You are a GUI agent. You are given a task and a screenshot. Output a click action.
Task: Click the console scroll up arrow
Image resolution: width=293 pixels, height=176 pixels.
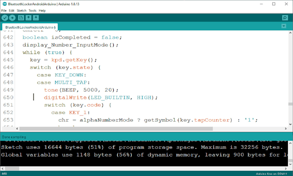(290, 143)
